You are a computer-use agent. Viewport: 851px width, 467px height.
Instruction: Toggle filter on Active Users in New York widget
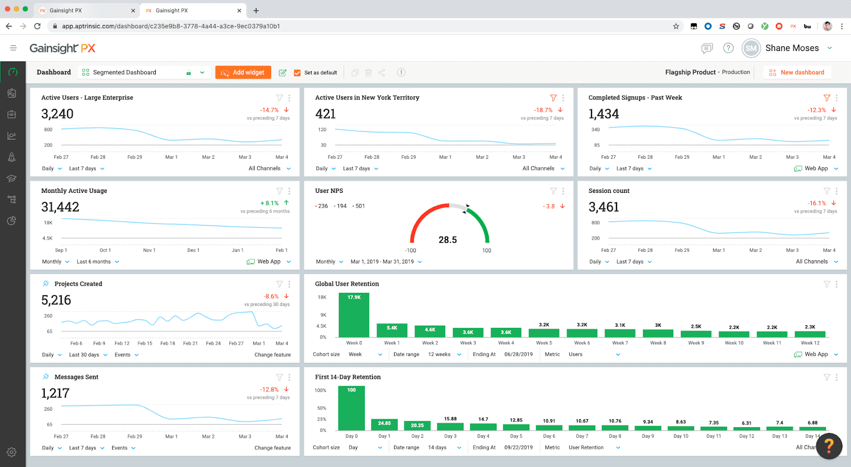553,98
